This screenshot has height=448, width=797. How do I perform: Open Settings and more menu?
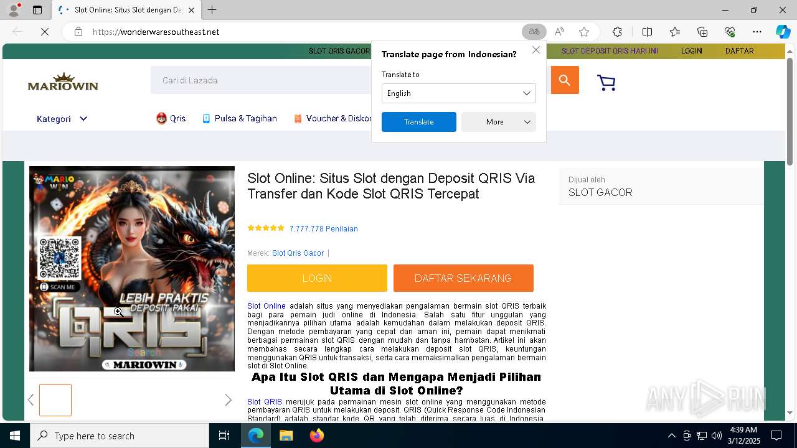click(757, 32)
